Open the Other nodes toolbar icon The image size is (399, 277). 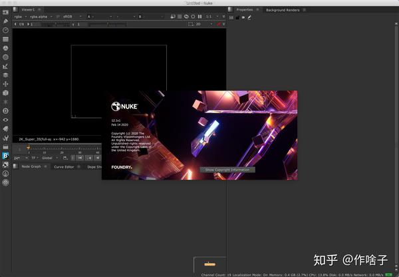coord(5,146)
